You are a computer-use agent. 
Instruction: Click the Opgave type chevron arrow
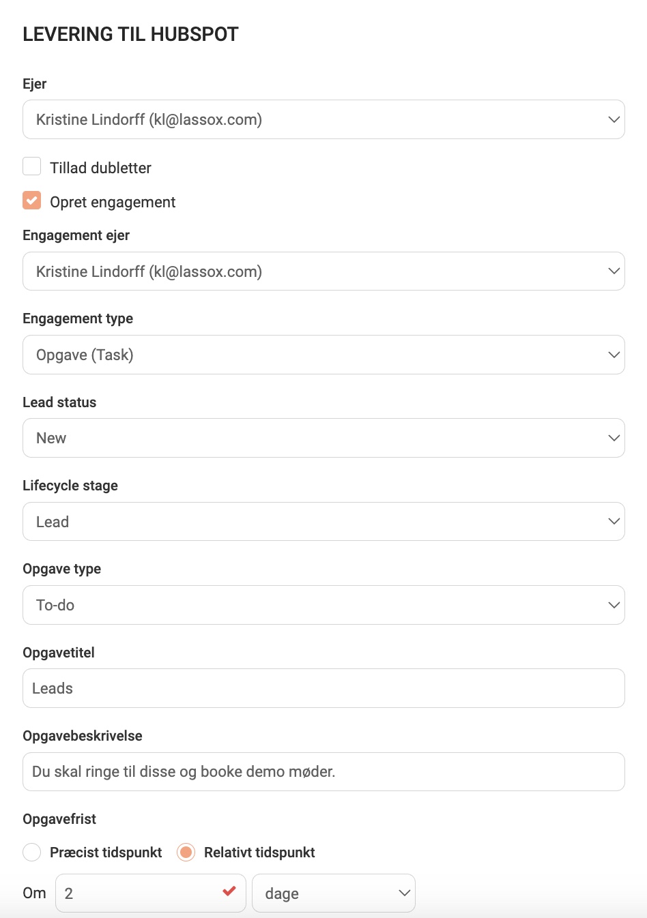click(x=614, y=605)
